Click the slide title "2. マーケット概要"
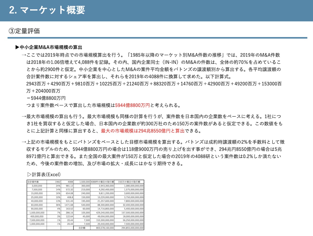The height and width of the screenshot is (236, 313). coord(47,10)
